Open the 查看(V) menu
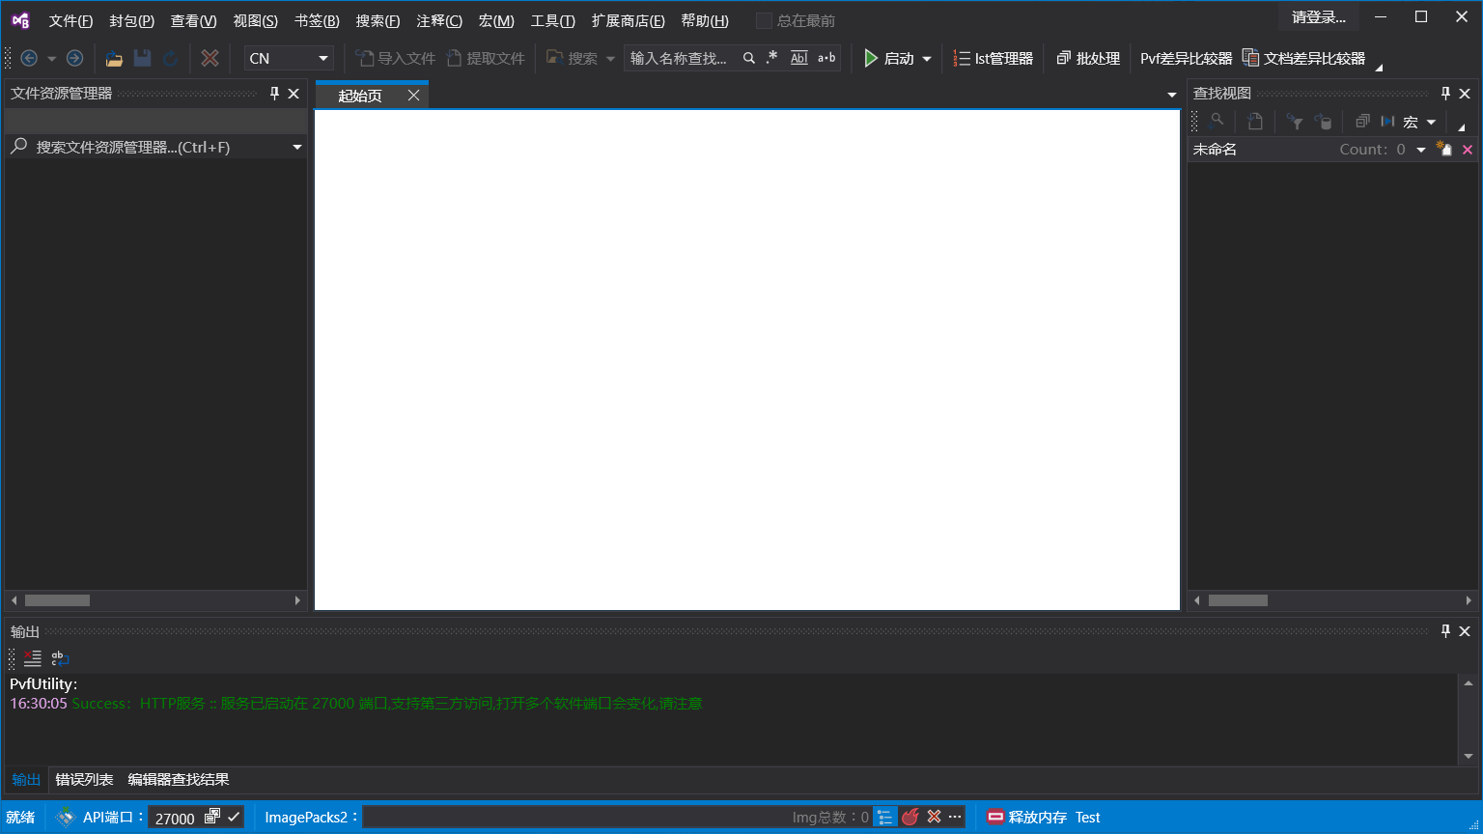This screenshot has height=834, width=1483. click(x=193, y=20)
